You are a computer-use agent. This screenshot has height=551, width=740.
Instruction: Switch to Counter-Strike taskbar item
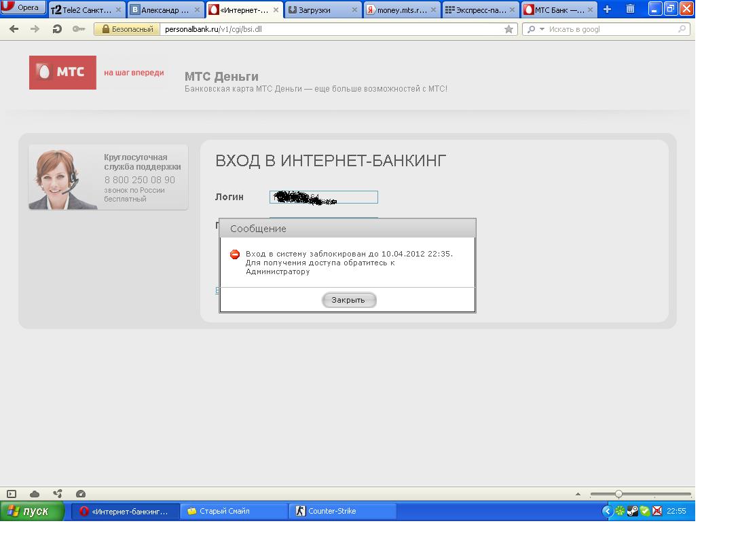342,512
